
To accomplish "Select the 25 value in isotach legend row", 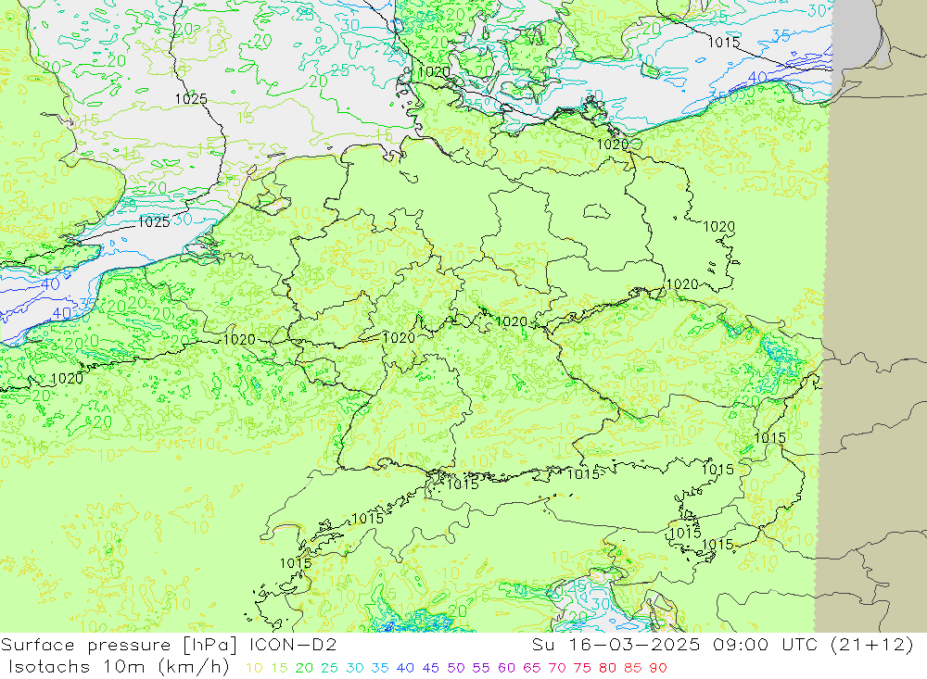I will click(329, 668).
